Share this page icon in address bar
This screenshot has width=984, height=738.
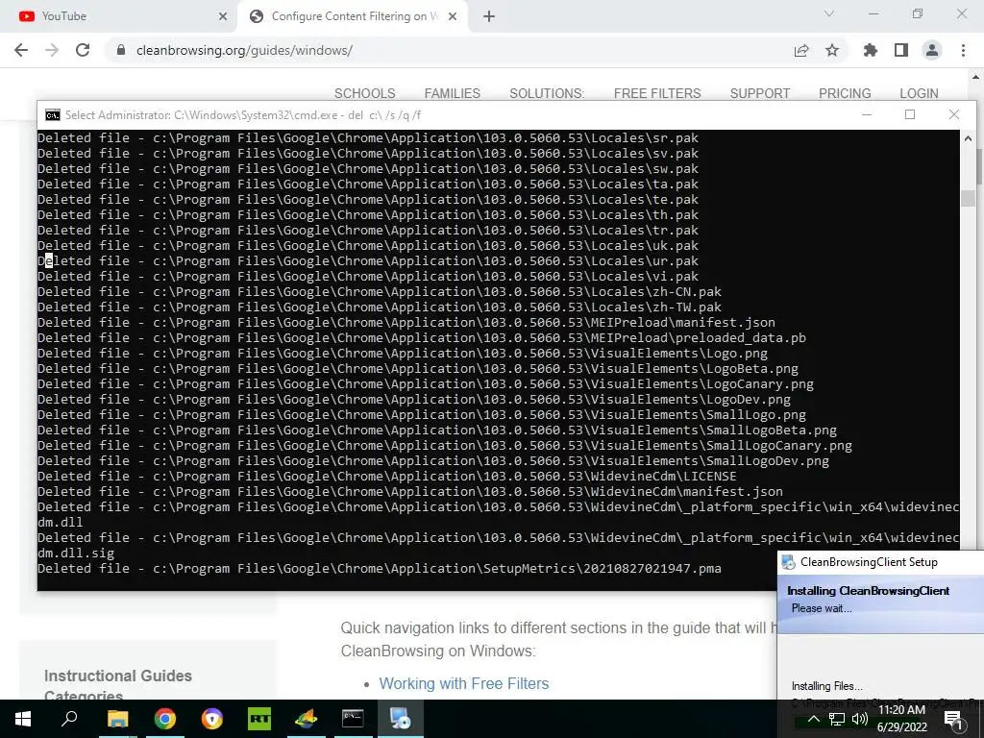point(801,50)
